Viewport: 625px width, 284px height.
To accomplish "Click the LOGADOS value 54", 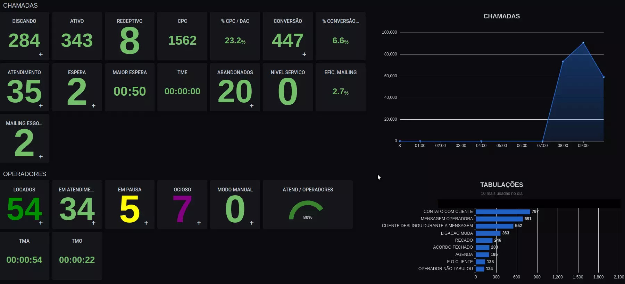I will (x=24, y=209).
